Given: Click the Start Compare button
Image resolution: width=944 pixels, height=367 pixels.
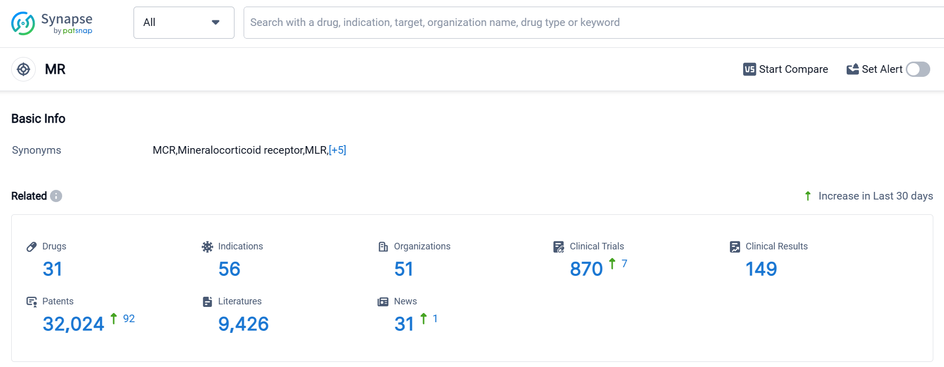Looking at the screenshot, I should tap(785, 69).
